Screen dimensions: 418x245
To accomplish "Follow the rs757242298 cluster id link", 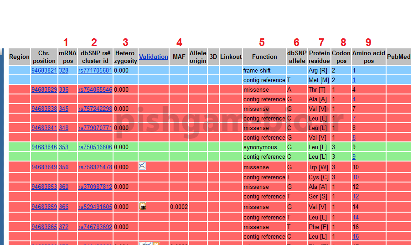I will [x=95, y=109].
